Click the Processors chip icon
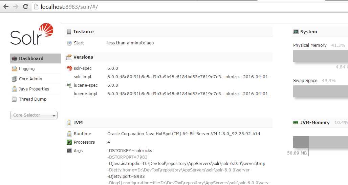This screenshot has height=185, width=348. point(69,142)
